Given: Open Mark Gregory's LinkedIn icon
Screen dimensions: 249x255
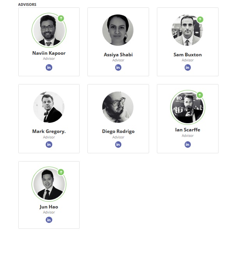Looking at the screenshot, I should coord(49,144).
